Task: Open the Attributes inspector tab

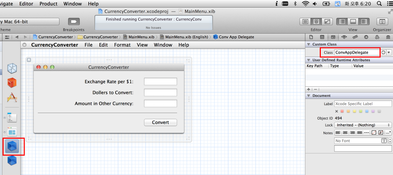Action: (344, 37)
